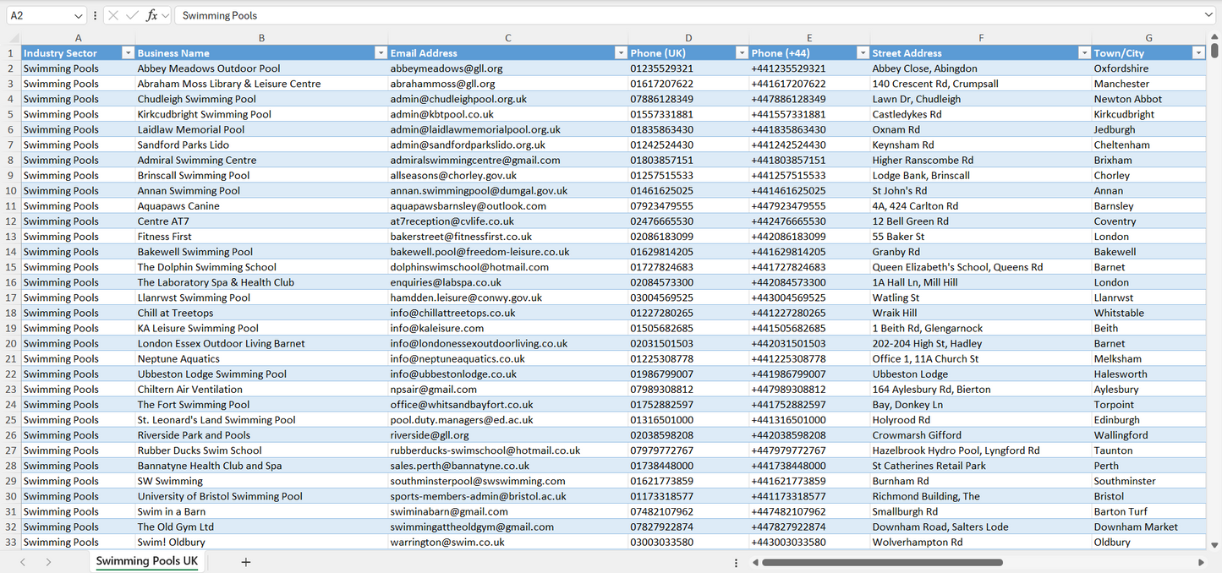Open Town/City filter dropdown
The width and height of the screenshot is (1222, 573).
click(x=1198, y=53)
